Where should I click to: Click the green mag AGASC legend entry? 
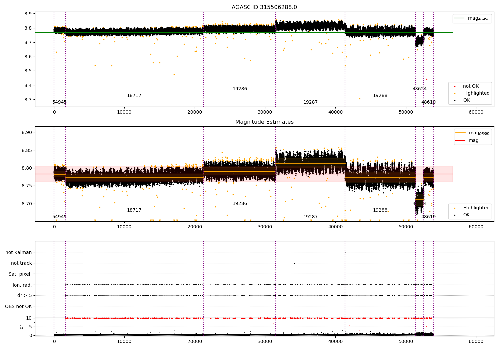(x=472, y=18)
